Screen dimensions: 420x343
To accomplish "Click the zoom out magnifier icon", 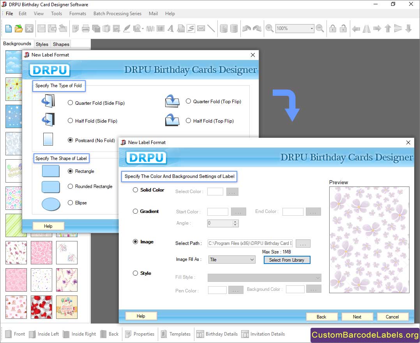I will coord(319,28).
